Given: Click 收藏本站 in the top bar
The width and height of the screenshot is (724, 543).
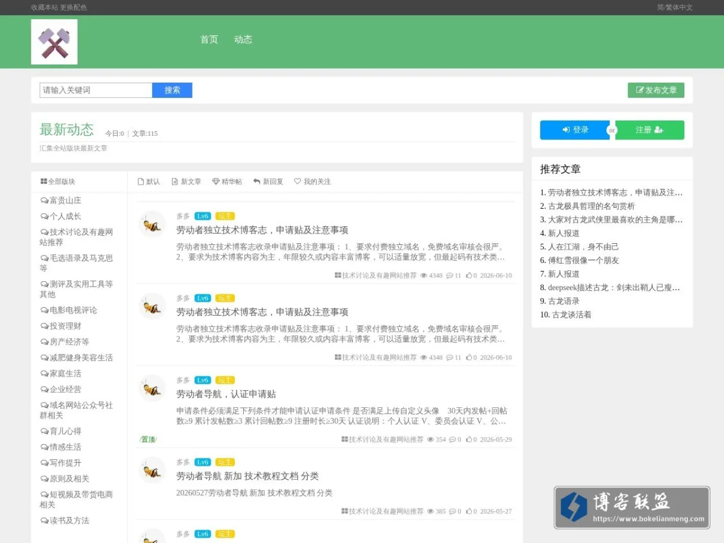Looking at the screenshot, I should [x=45, y=7].
